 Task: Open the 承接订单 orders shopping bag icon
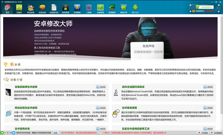[123, 9]
